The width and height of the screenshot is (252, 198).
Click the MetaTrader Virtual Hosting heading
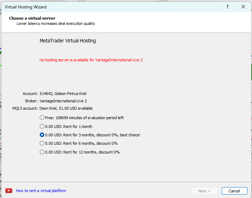[x=68, y=41]
